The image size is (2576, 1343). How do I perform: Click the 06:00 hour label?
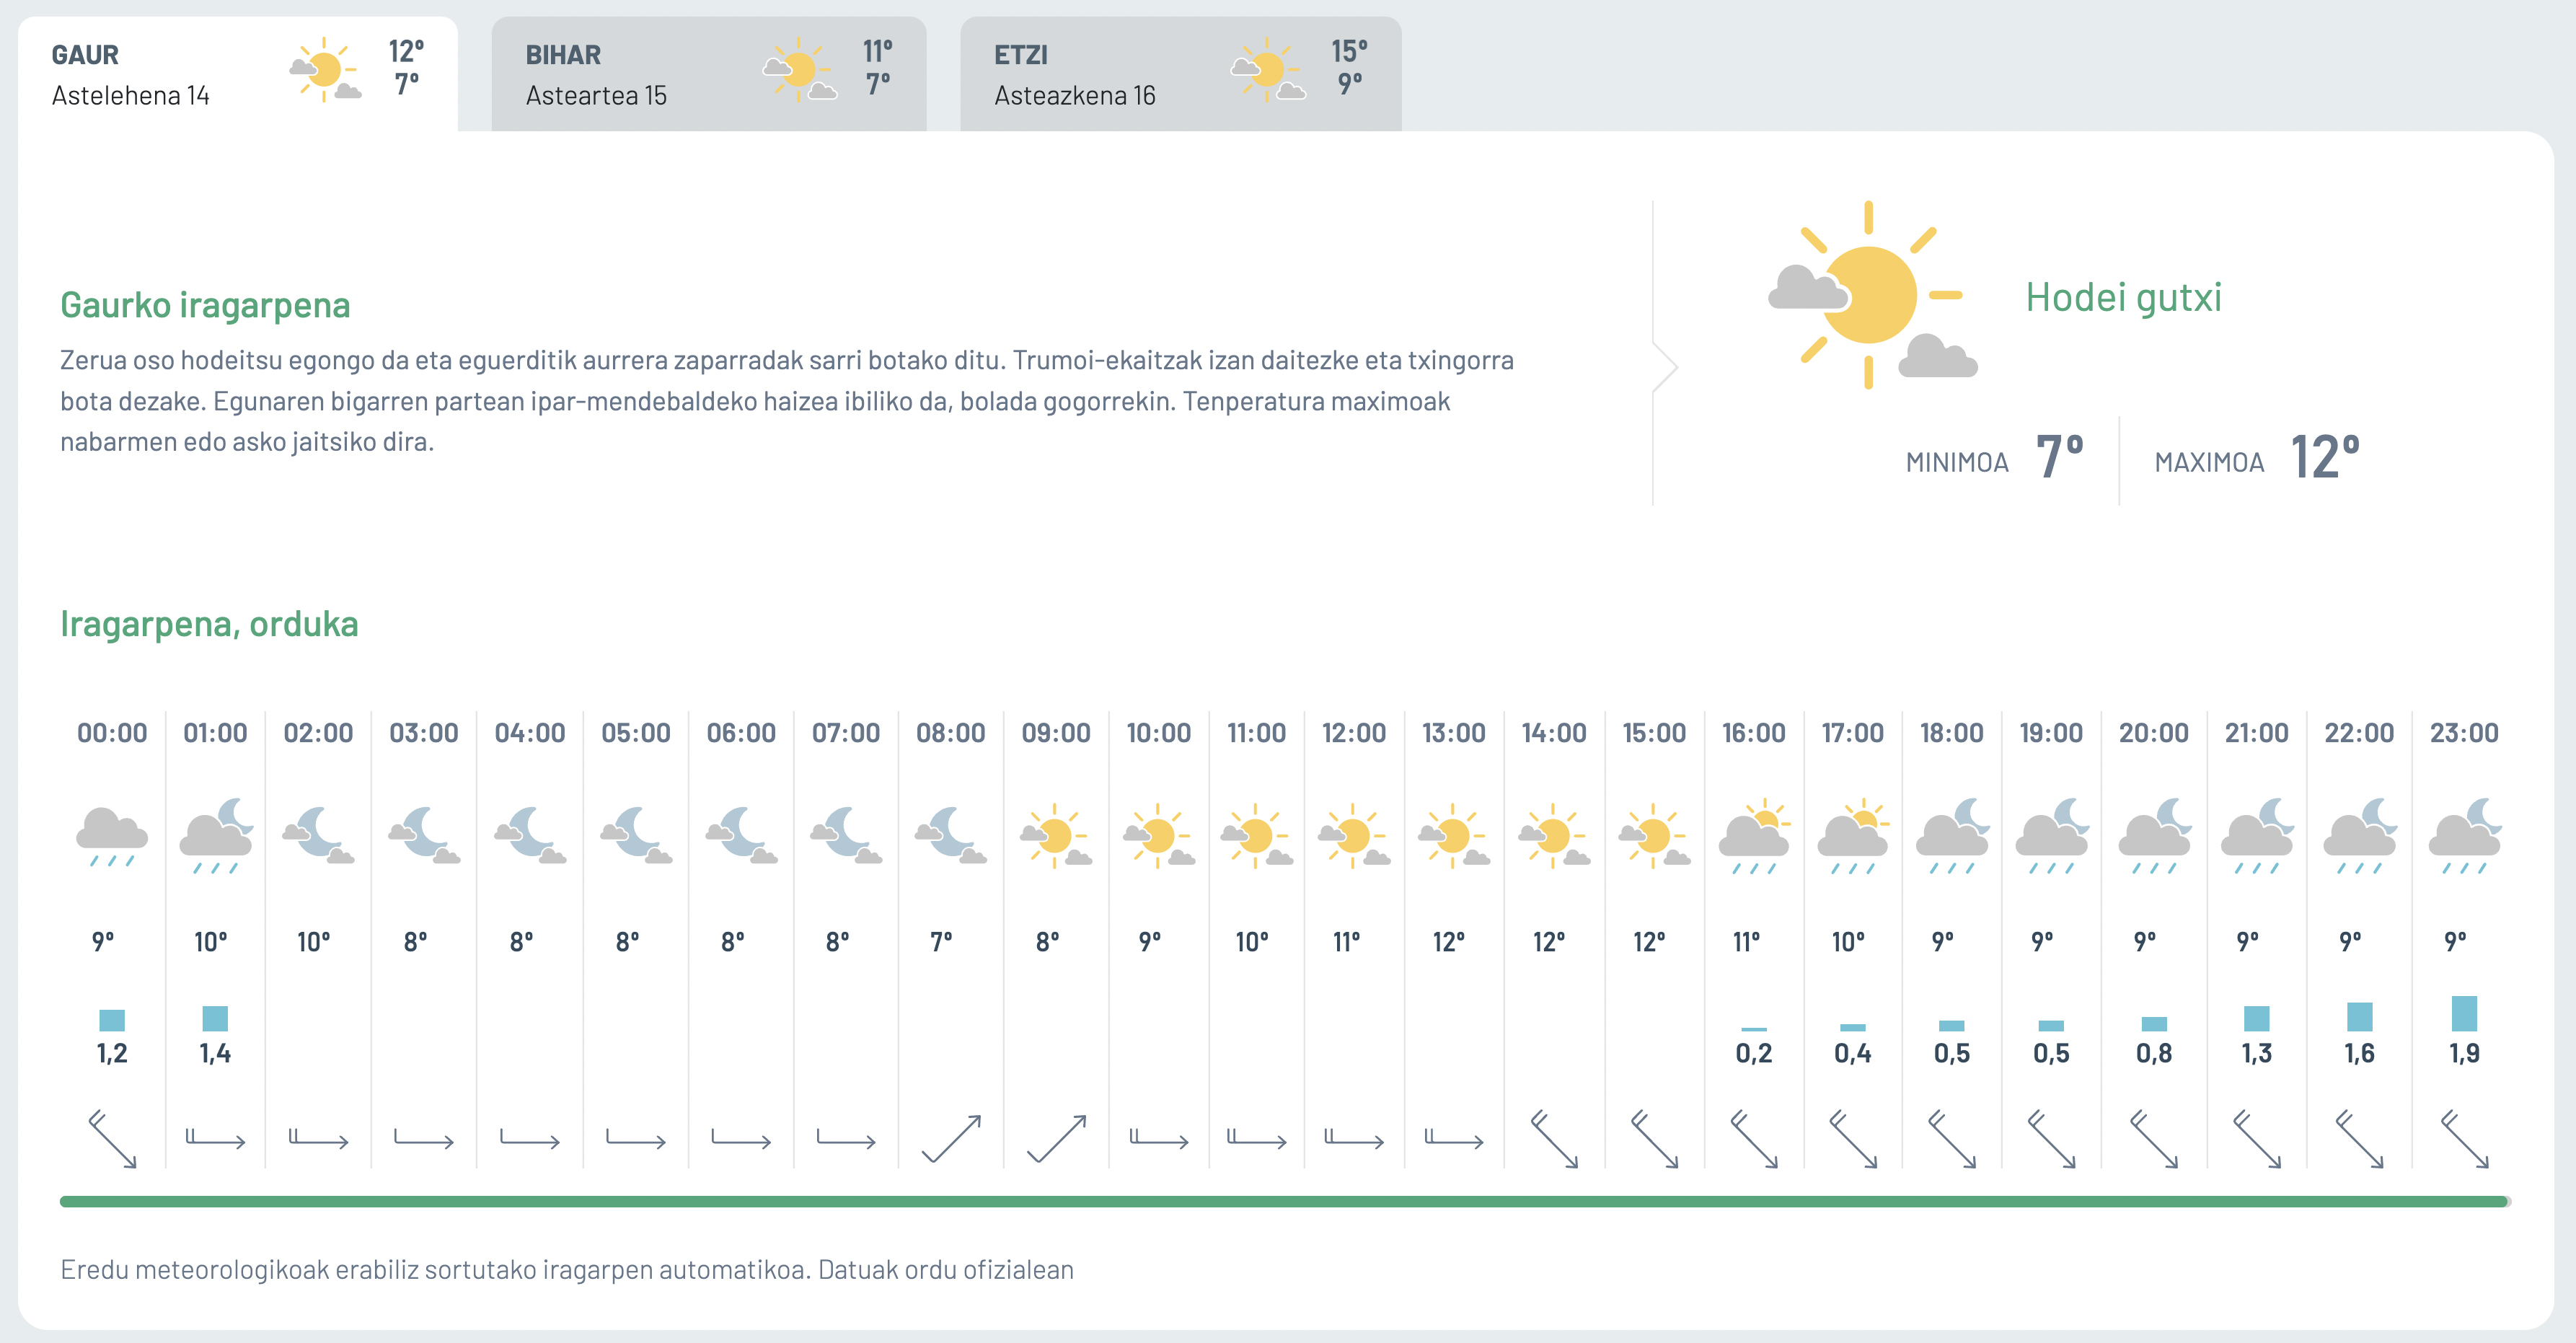[x=741, y=733]
